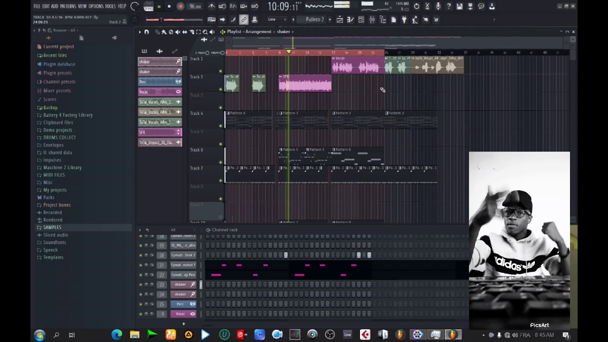Pause playback with the play/pause button
This screenshot has width=608, height=342.
(159, 7)
